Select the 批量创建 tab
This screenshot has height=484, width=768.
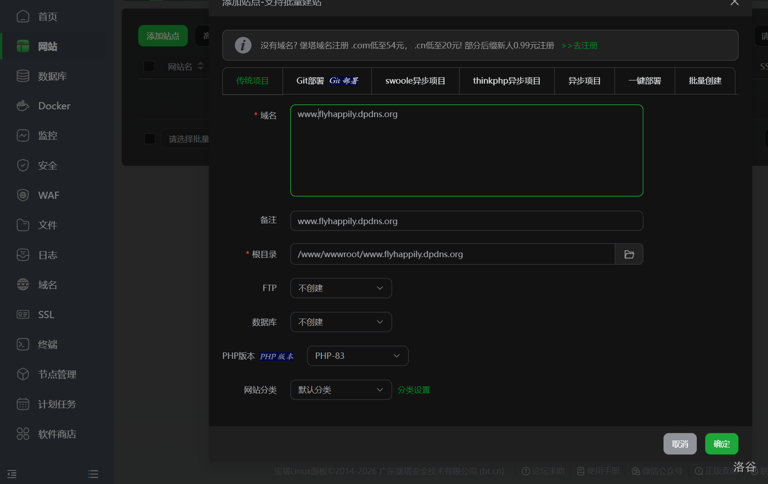click(705, 81)
